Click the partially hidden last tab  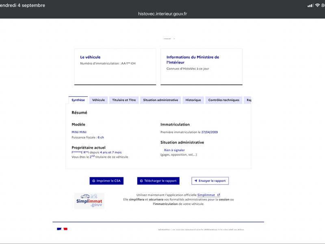coord(247,100)
